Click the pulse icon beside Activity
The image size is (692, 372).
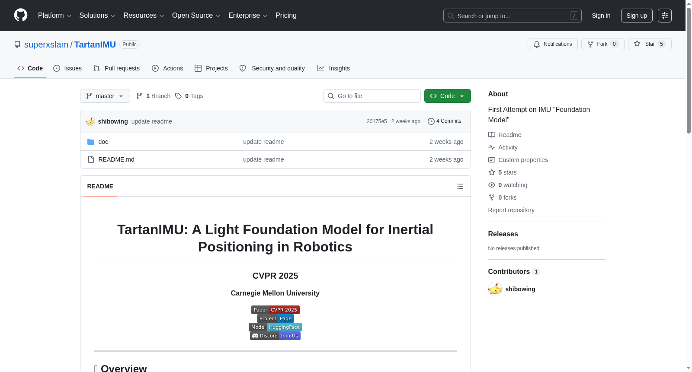(x=492, y=147)
